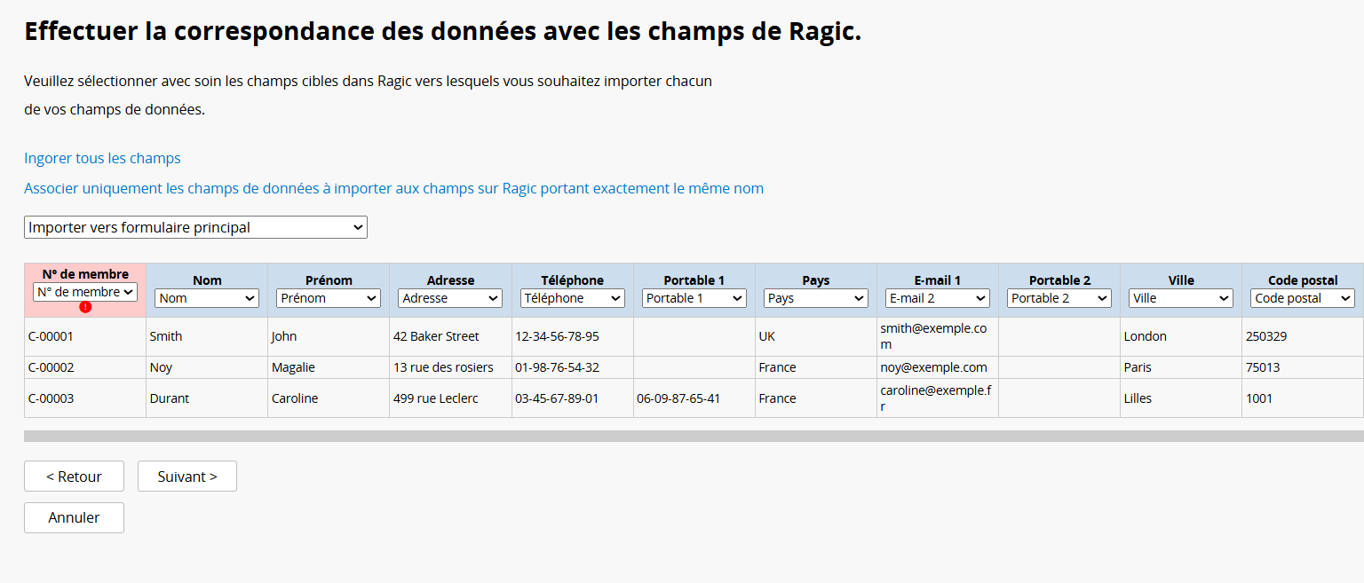This screenshot has height=583, width=1364.
Task: Click the link to associate fields with same name
Action: click(393, 188)
